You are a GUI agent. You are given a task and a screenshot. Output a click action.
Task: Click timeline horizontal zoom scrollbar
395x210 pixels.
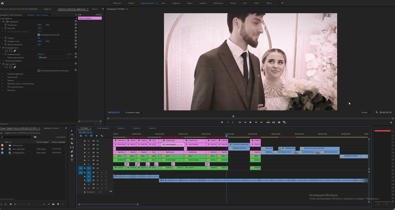coord(108,204)
